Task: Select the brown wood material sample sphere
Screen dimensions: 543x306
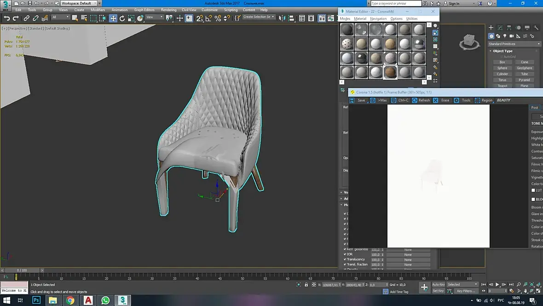Action: pyautogui.click(x=390, y=72)
